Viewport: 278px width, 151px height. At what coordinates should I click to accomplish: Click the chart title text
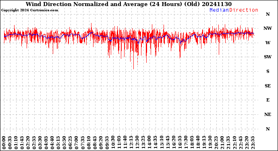129,4
